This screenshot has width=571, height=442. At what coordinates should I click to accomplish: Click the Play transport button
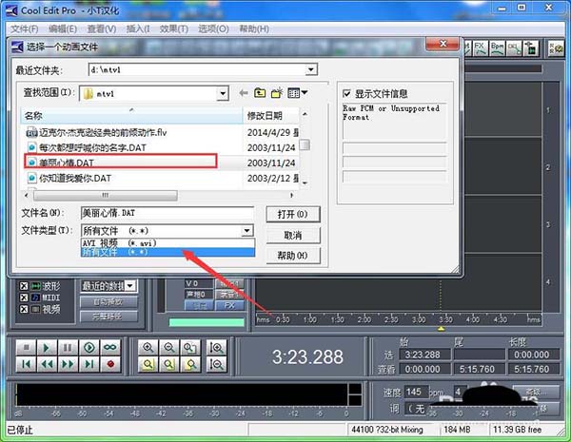pyautogui.click(x=47, y=348)
